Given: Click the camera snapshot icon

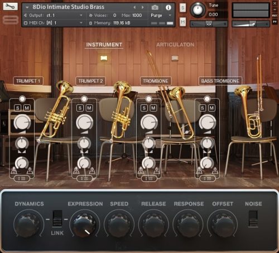Looking at the screenshot, I should pyautogui.click(x=155, y=7).
